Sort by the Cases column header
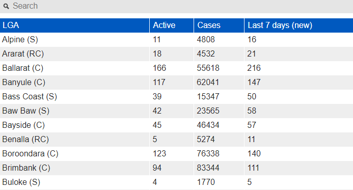 (219, 25)
